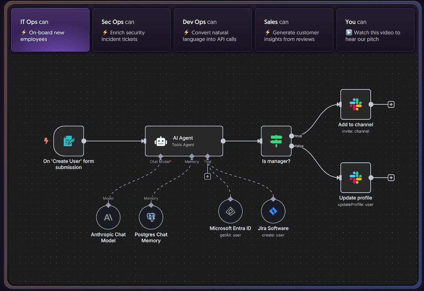Switch to the 'Sec Ops can' tab
This screenshot has height=291, width=424.
click(131, 30)
